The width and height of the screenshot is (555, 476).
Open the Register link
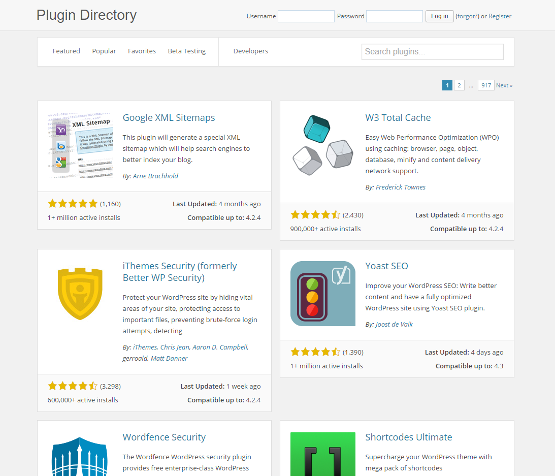[500, 16]
